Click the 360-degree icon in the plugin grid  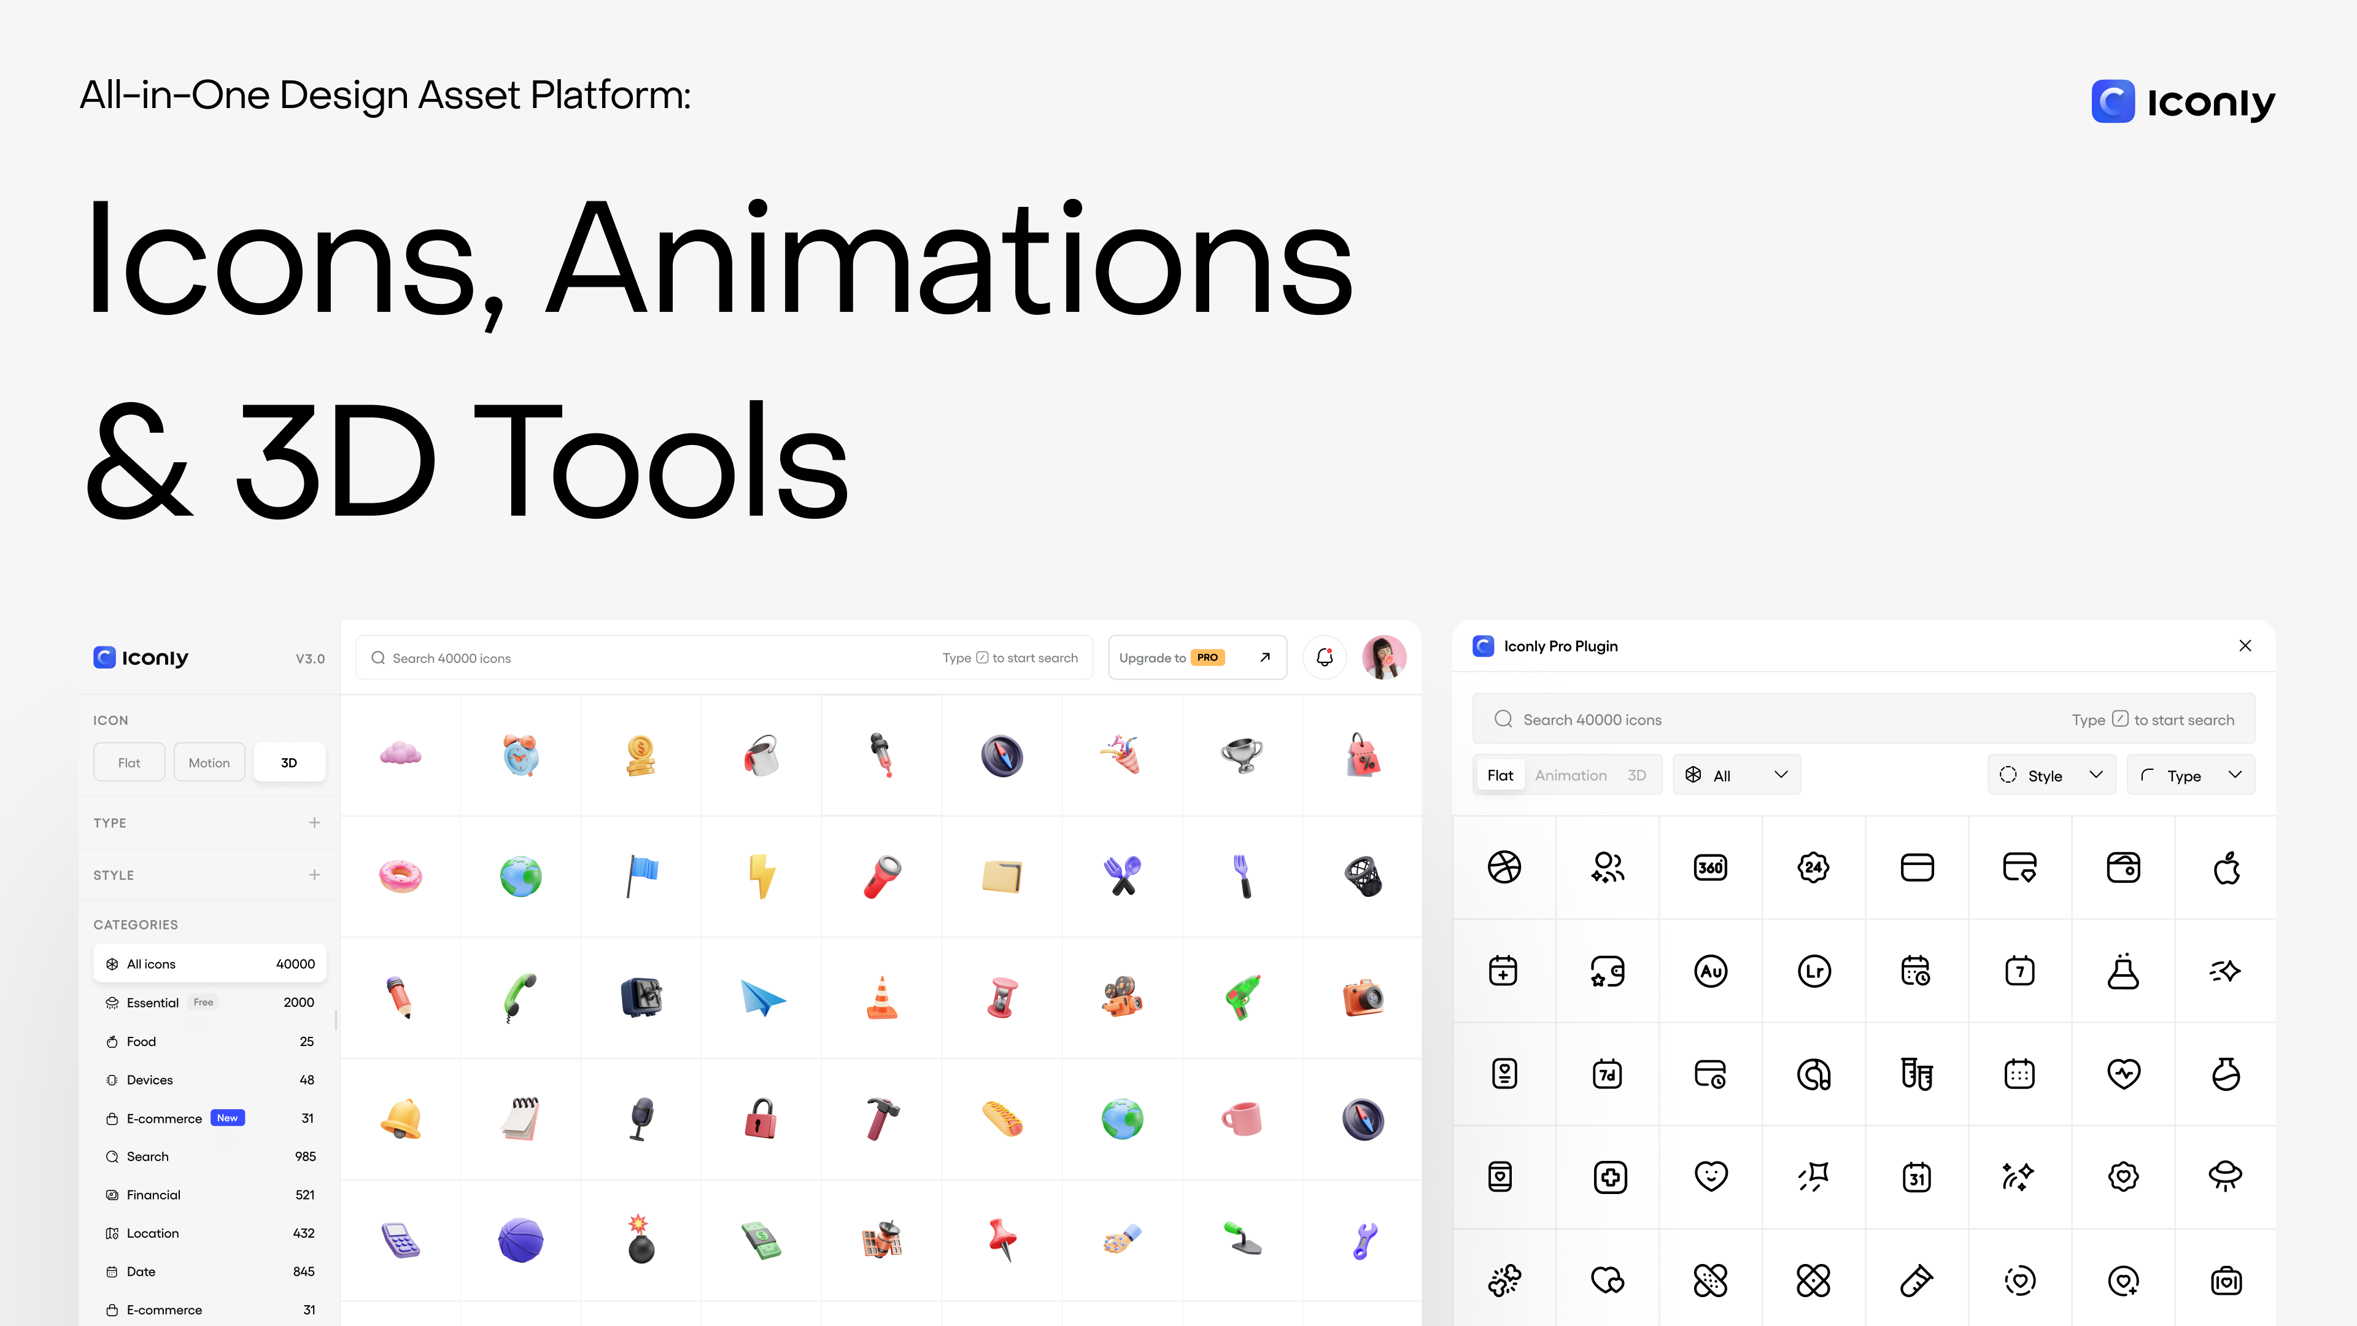click(x=1711, y=867)
